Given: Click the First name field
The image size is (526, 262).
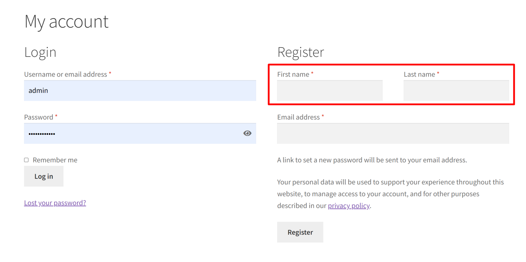Looking at the screenshot, I should click(x=330, y=90).
